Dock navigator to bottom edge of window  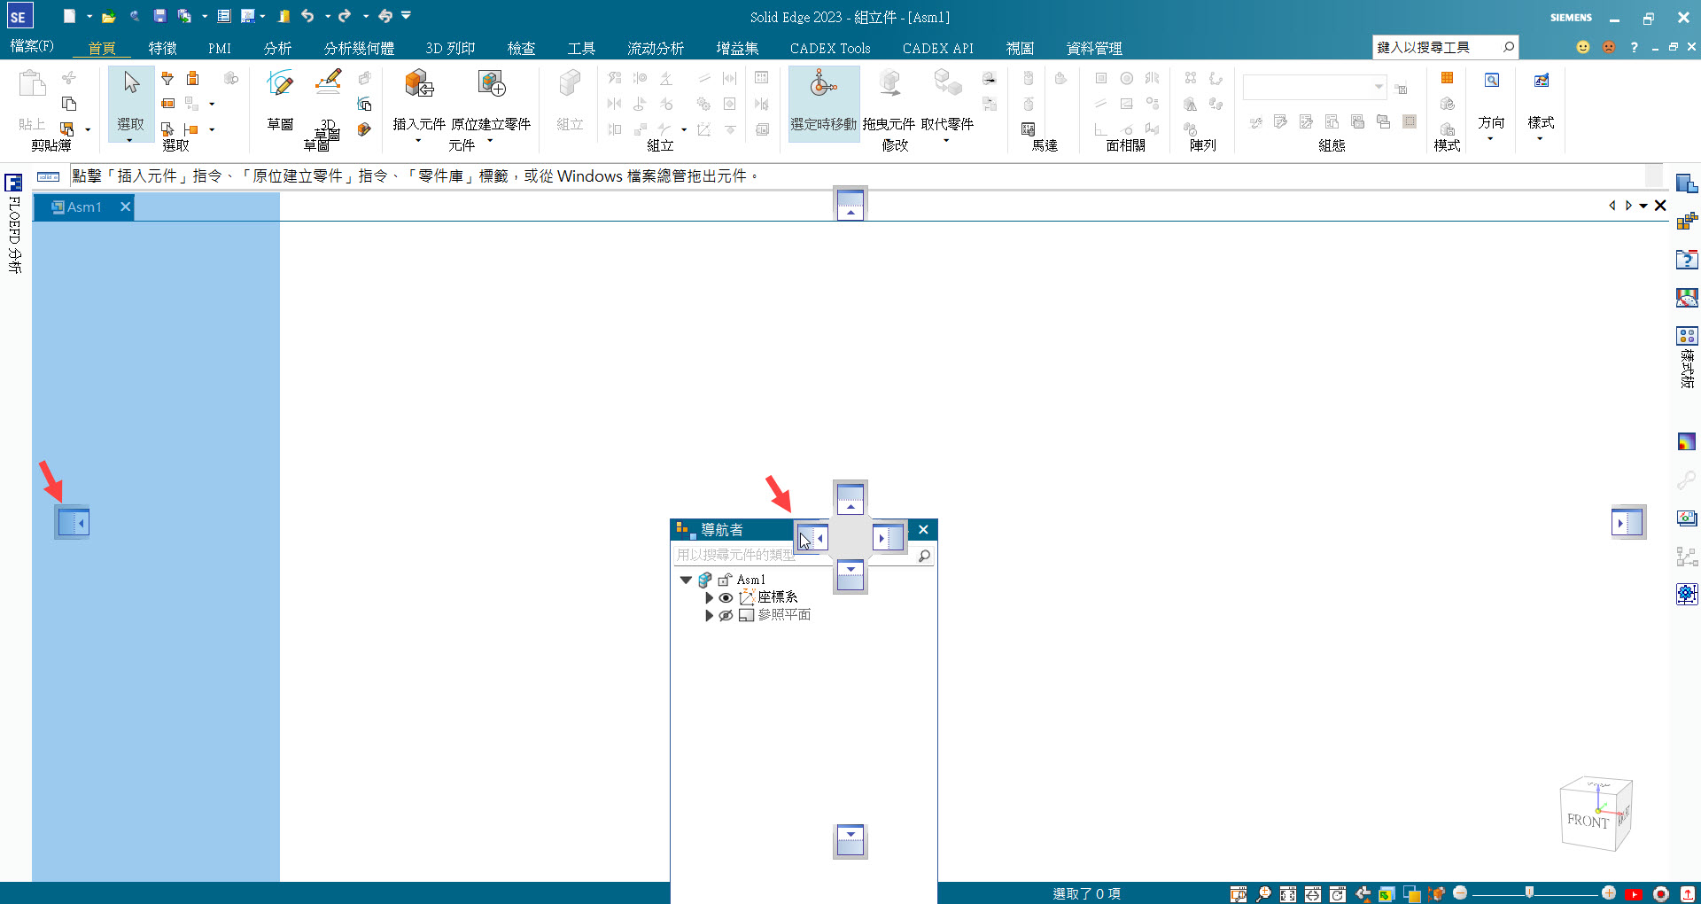tap(850, 841)
